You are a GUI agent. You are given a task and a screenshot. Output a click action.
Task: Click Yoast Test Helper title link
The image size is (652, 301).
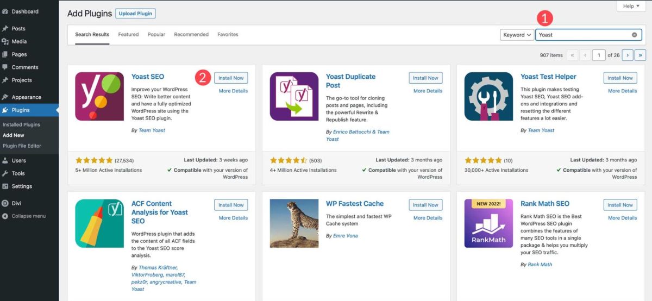(x=548, y=77)
